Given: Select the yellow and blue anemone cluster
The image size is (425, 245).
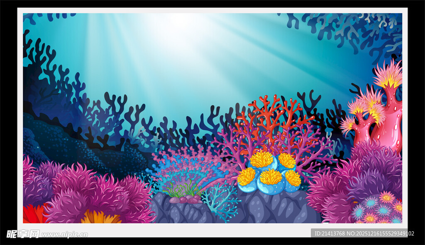Looking at the screenshot, I should [x=269, y=174].
